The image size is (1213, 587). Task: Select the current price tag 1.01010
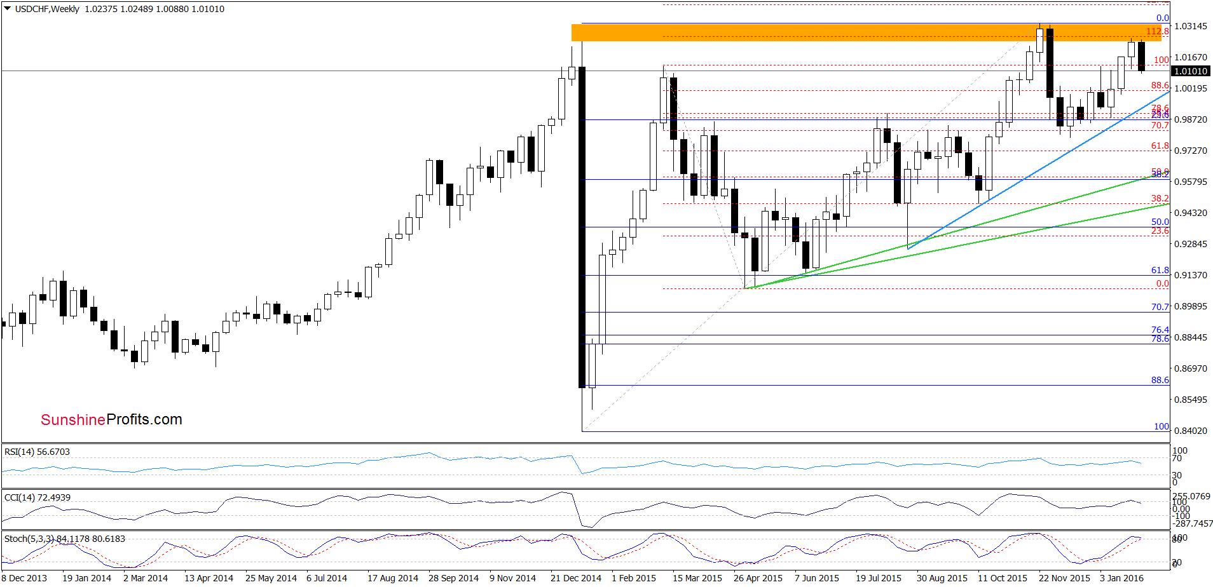pos(1191,71)
